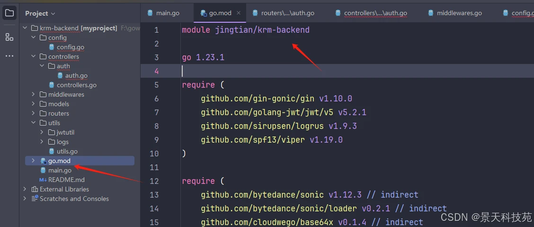Screen dimensions: 534x227
Task: Expand Scratches and Consoles
Action: 25,199
